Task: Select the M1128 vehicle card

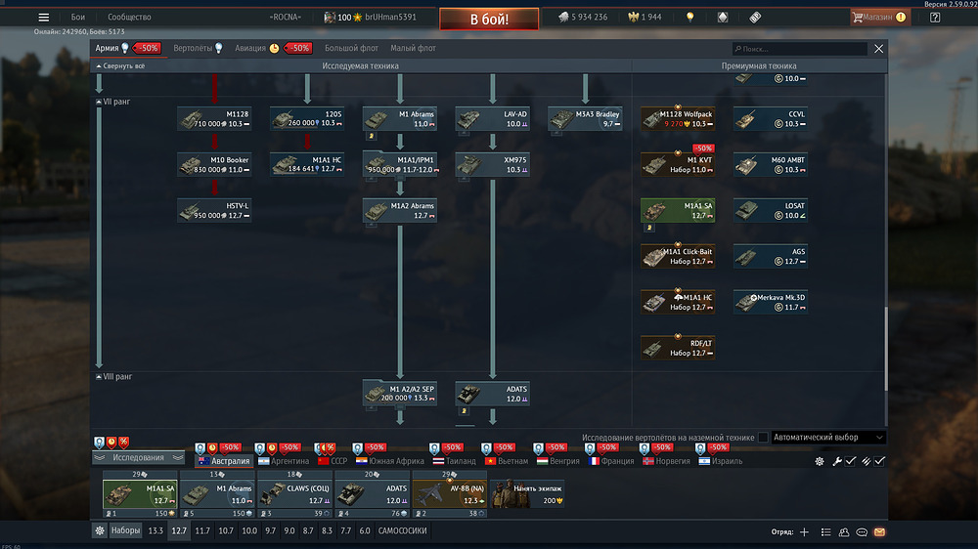Action: (214, 119)
